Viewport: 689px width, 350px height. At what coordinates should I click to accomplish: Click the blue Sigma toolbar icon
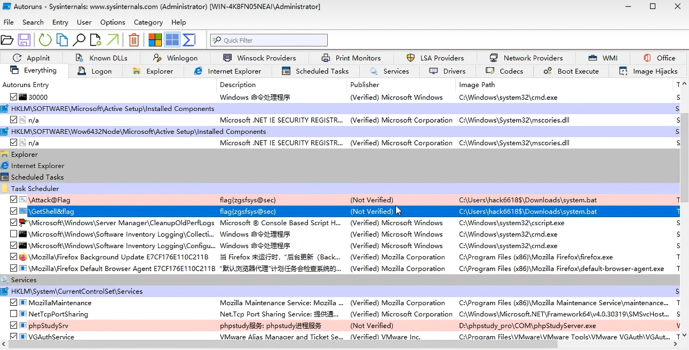pos(189,40)
